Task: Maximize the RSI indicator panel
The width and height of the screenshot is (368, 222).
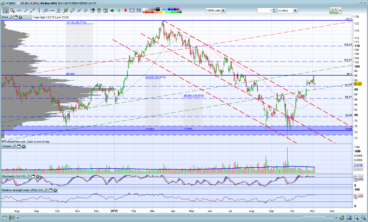Action: (x=50, y=190)
